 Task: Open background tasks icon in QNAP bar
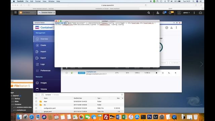[164, 13]
